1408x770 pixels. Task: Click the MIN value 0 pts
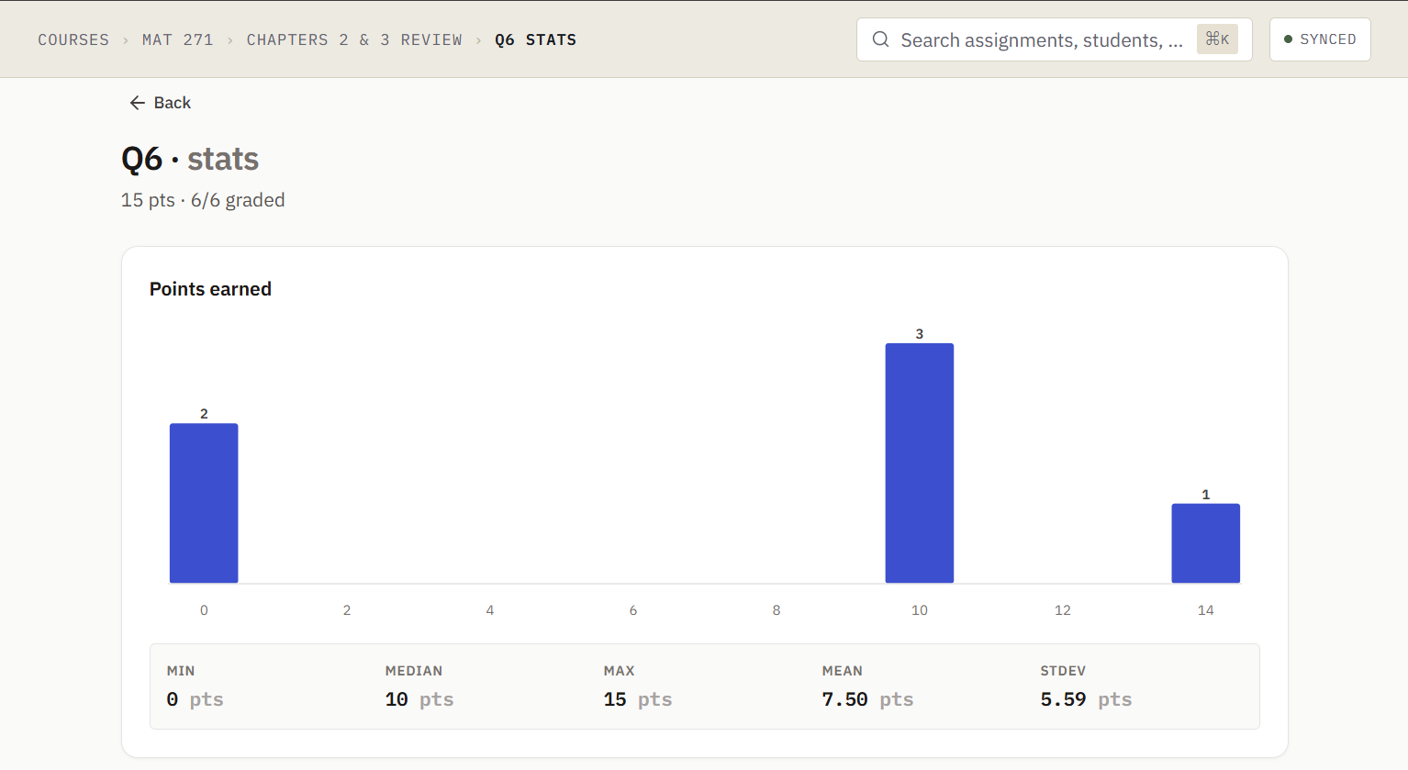click(195, 699)
